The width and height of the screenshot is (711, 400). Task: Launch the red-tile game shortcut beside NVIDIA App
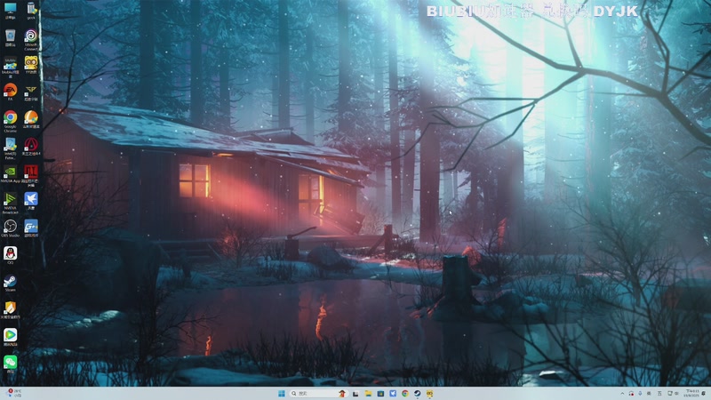point(31,175)
